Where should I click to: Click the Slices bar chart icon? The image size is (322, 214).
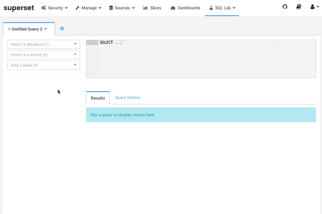tap(145, 8)
